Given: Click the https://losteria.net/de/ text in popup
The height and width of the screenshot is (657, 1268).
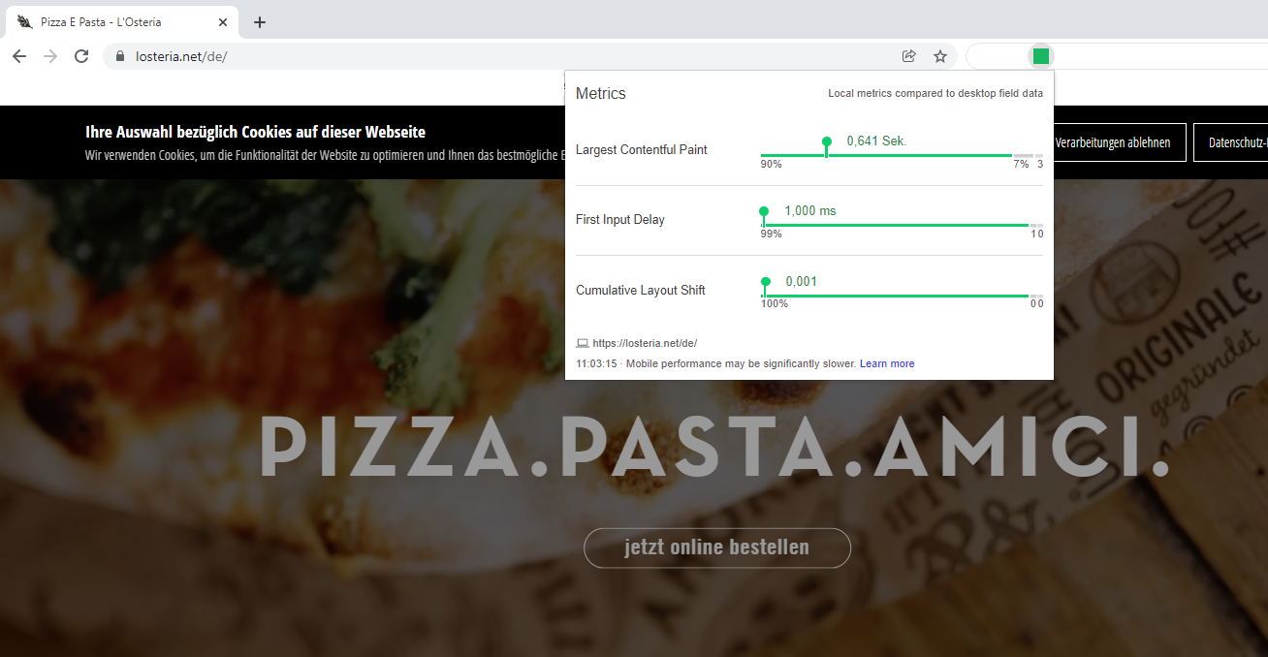Looking at the screenshot, I should pos(645,343).
